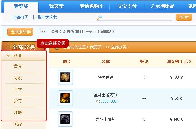196x129 pixels.
Task: Click the 角斗士发带 headband item icon
Action: tap(65, 119)
